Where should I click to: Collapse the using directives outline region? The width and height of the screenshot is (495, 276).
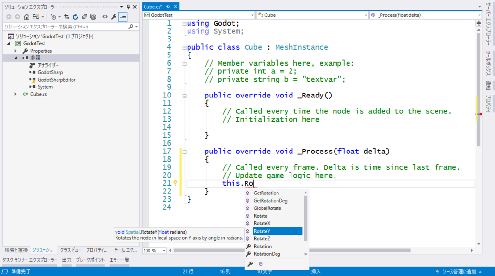tap(184, 24)
